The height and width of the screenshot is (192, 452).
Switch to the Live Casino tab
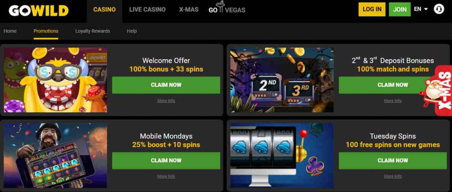[147, 10]
